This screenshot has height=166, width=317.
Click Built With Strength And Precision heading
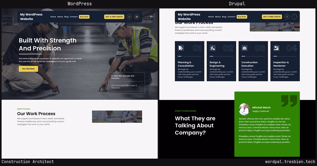tap(48, 44)
